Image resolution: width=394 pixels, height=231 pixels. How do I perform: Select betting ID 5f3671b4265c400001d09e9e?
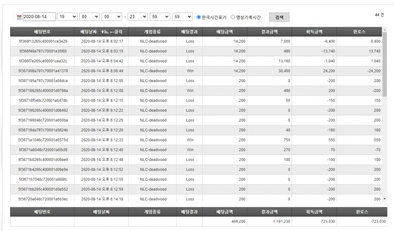(x=43, y=169)
